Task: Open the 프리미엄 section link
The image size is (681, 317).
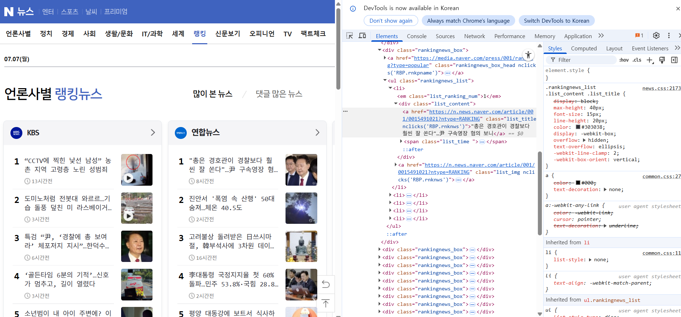Action: tap(116, 12)
